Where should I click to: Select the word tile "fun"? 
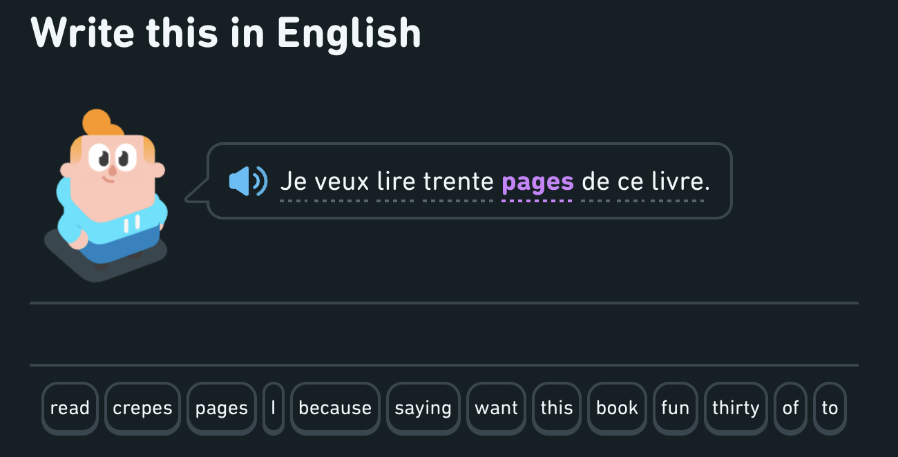coord(675,408)
